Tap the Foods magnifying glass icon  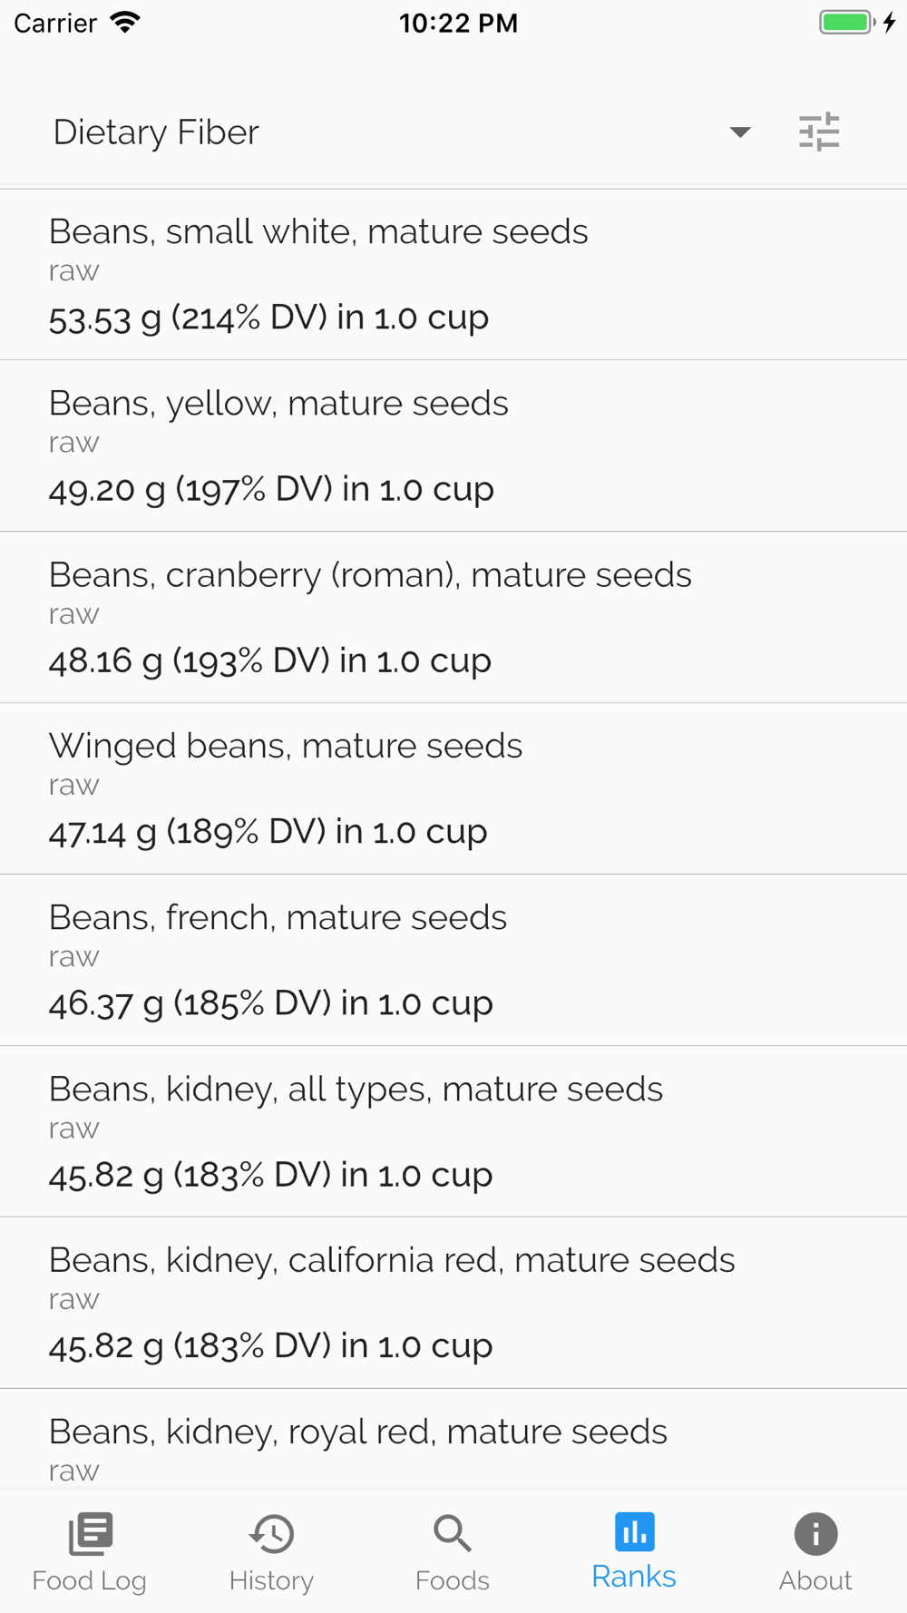tap(452, 1533)
